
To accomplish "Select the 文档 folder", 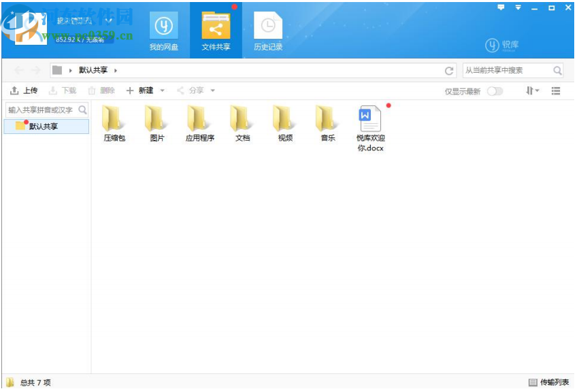I will click(x=243, y=124).
